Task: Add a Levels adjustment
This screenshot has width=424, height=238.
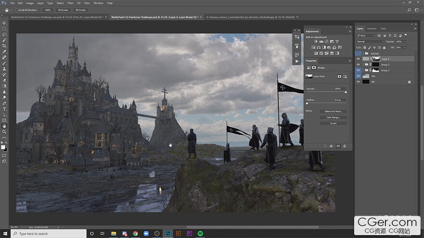Action: tap(321, 41)
